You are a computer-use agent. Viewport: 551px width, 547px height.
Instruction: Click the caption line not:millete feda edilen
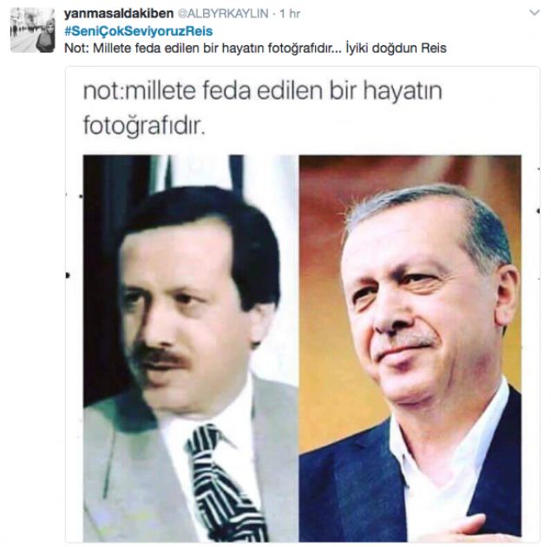click(x=263, y=91)
